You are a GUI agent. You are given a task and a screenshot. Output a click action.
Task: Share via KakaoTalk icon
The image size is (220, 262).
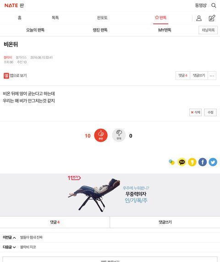coord(182,162)
